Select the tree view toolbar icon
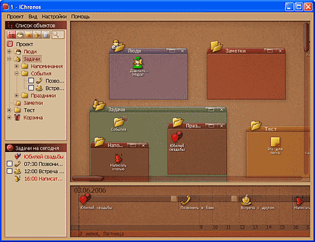 pos(11,35)
